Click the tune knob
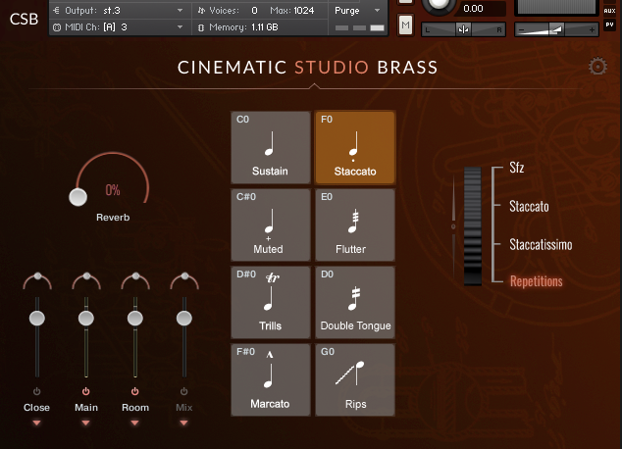 point(438,4)
